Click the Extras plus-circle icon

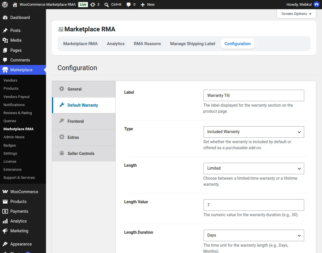tap(62, 137)
